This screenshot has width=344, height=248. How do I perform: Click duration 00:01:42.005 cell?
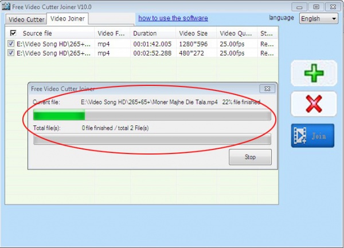(x=153, y=44)
